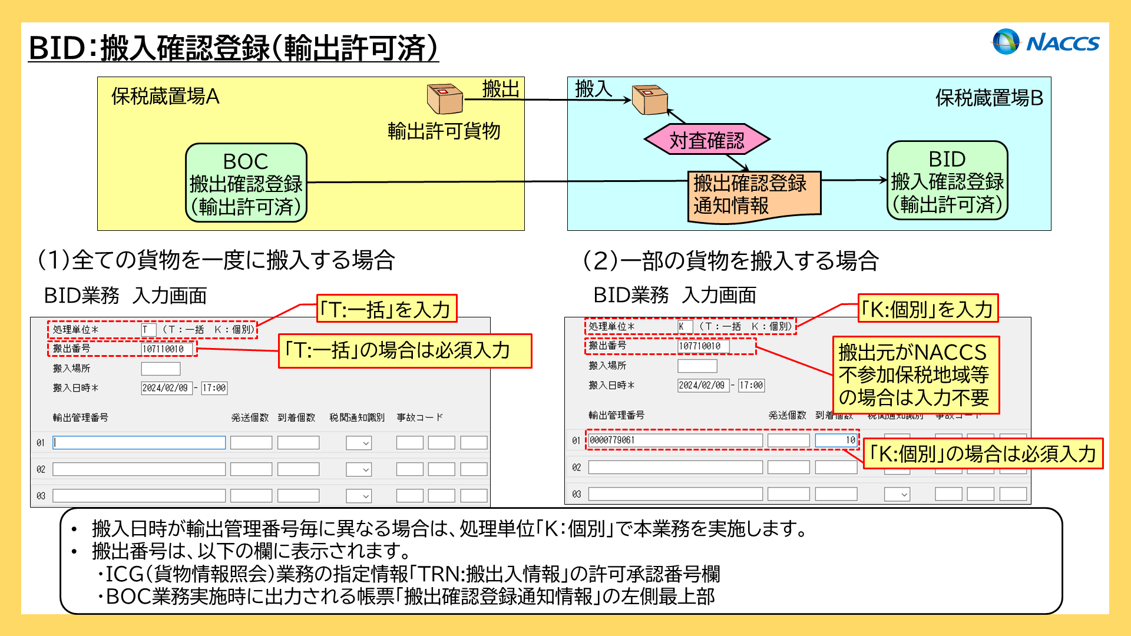Click the NACCS globe logo
This screenshot has height=636, width=1131.
pyautogui.click(x=1006, y=42)
